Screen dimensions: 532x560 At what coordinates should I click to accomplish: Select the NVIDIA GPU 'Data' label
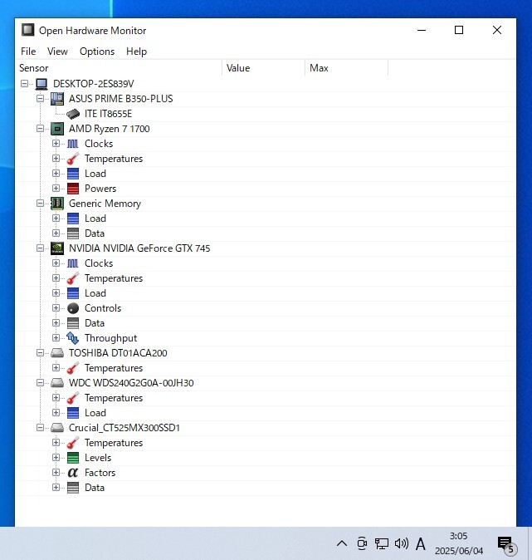click(95, 323)
